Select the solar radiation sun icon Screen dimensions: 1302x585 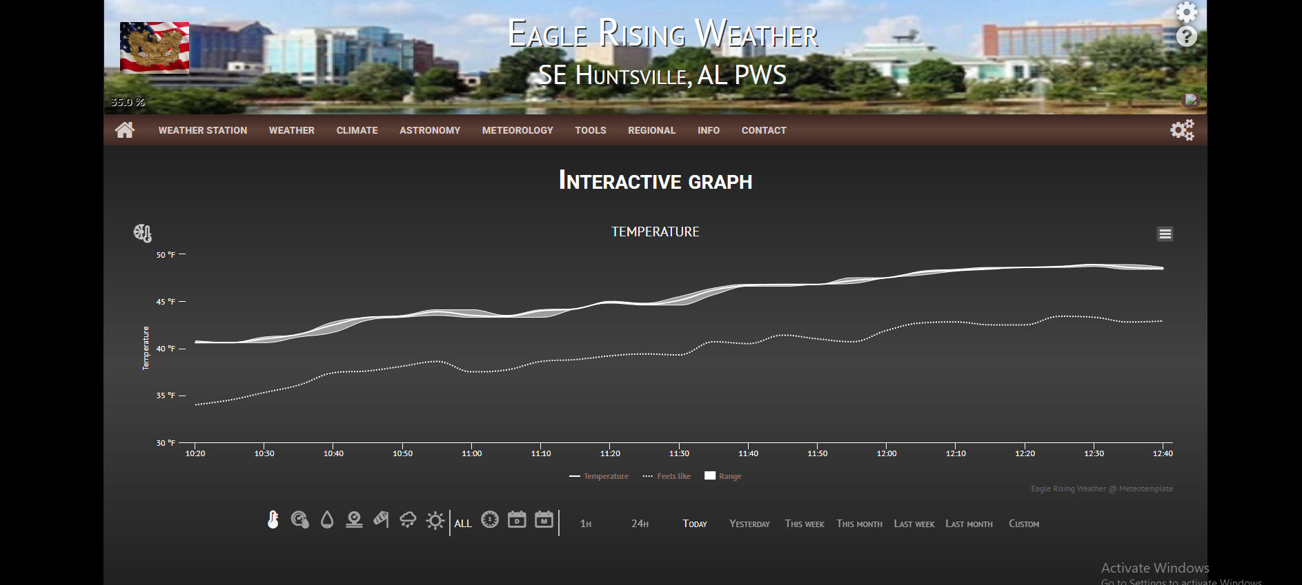point(435,520)
